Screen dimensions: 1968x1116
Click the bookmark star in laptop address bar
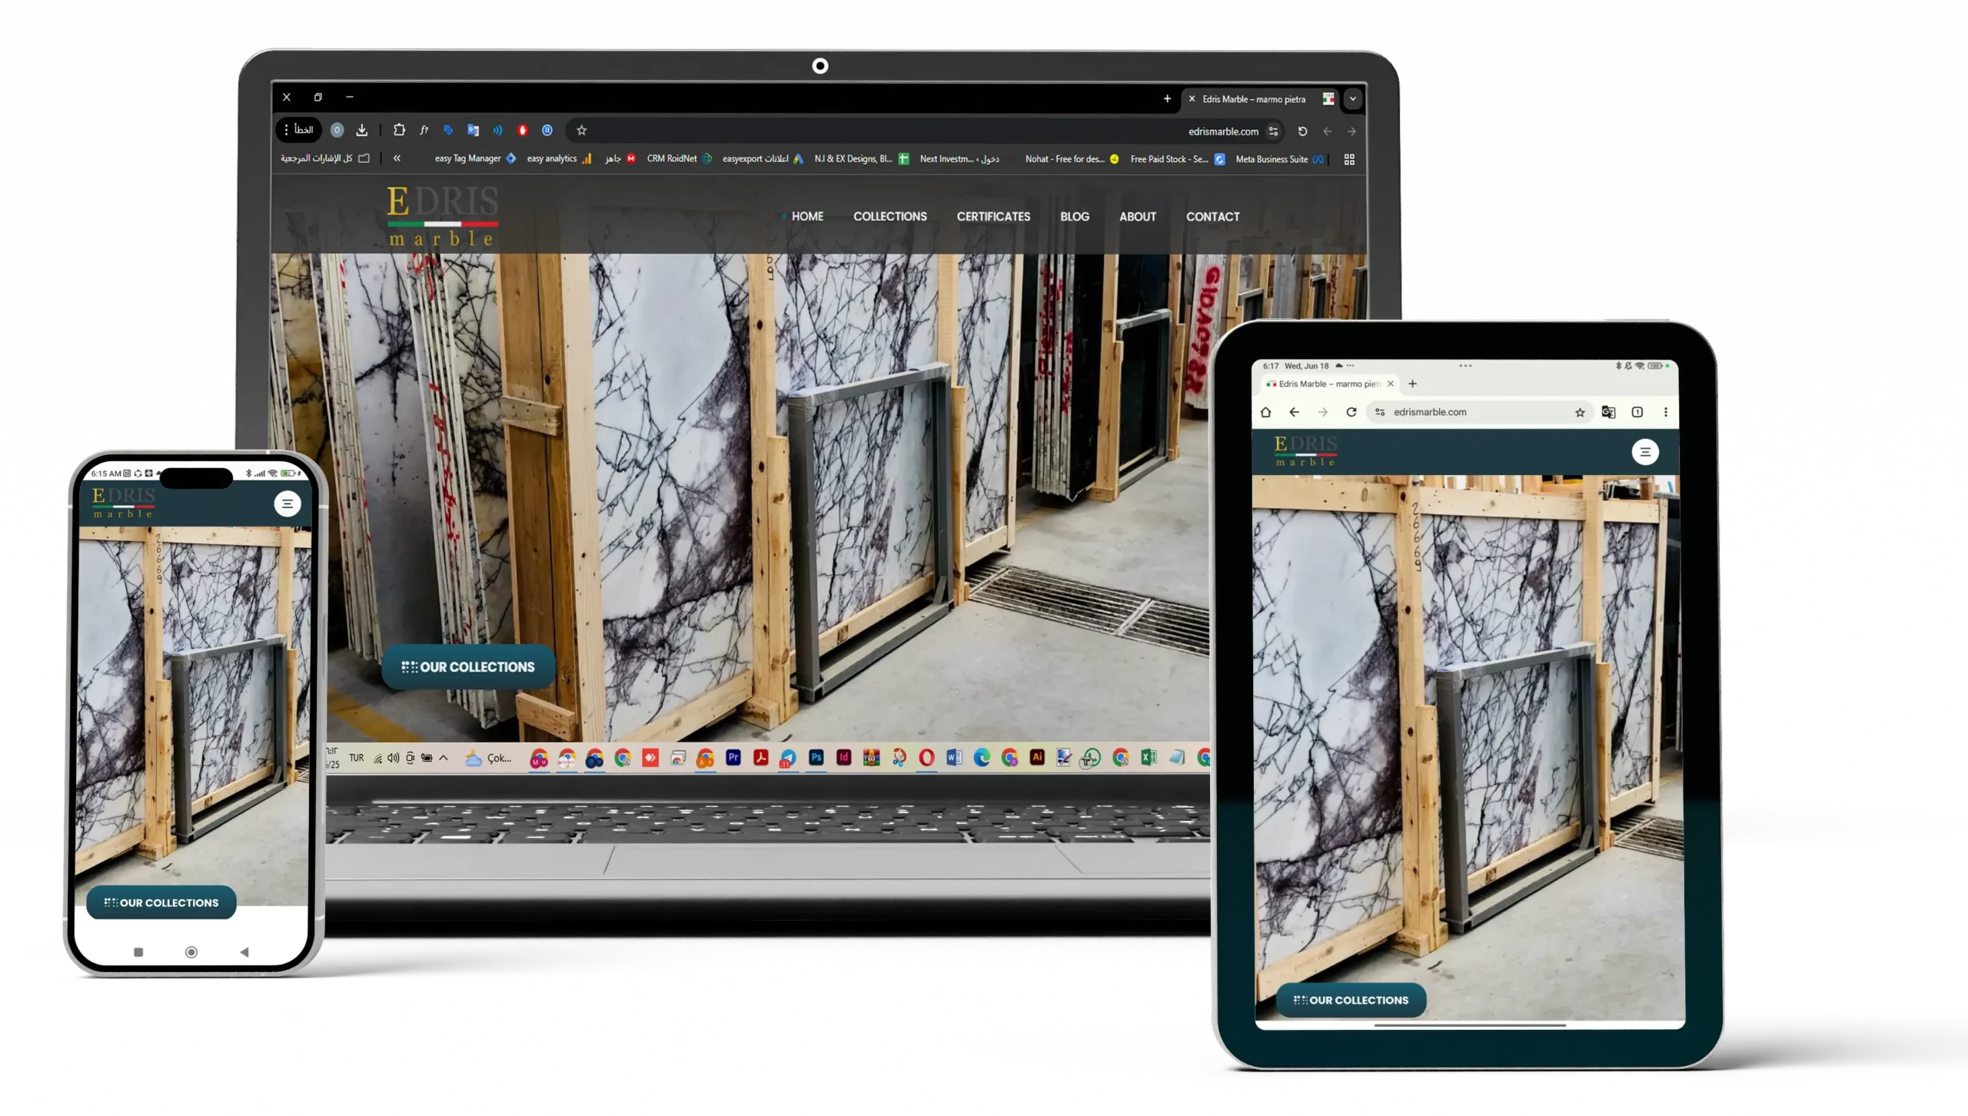click(x=582, y=131)
